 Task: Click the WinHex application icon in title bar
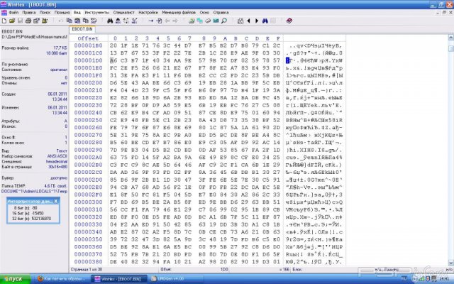pos(5,4)
